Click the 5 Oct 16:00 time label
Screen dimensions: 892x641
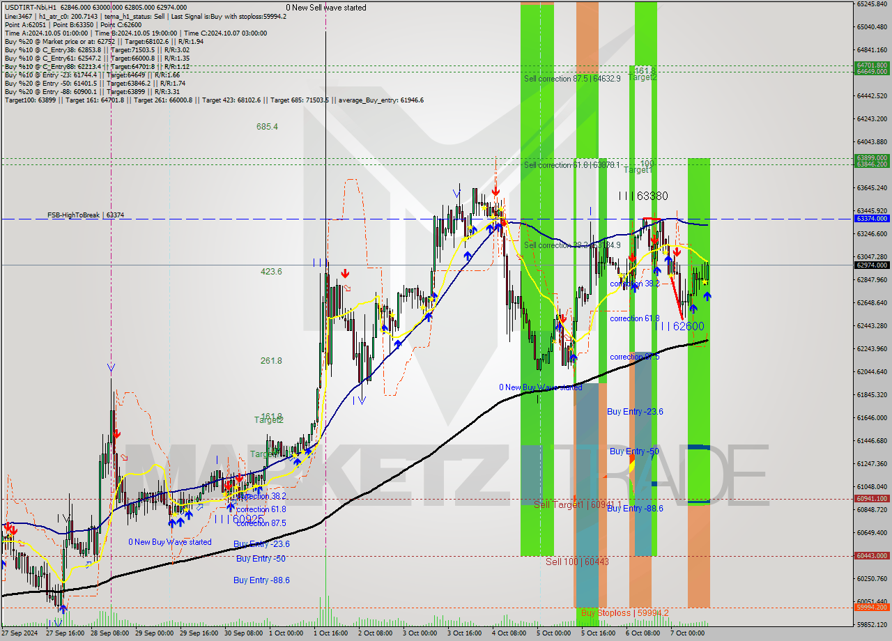pos(599,633)
